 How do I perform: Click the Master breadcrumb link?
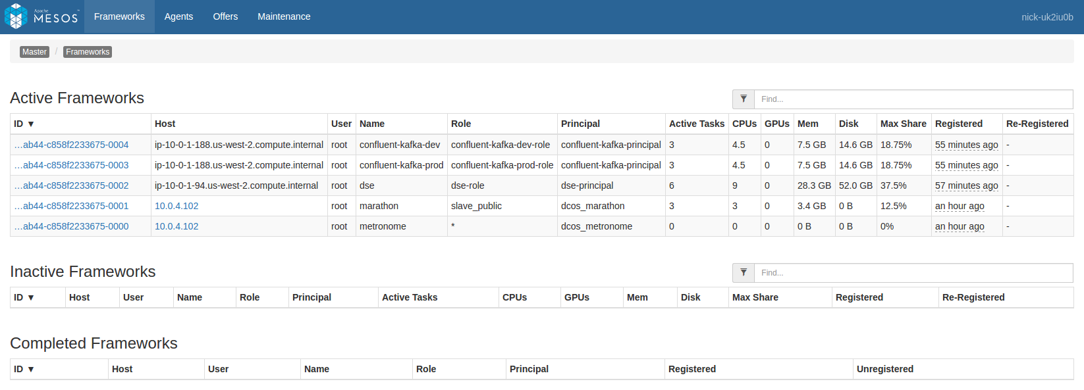tap(34, 52)
